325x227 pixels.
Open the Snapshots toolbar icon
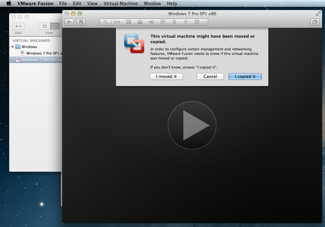pyautogui.click(x=81, y=22)
